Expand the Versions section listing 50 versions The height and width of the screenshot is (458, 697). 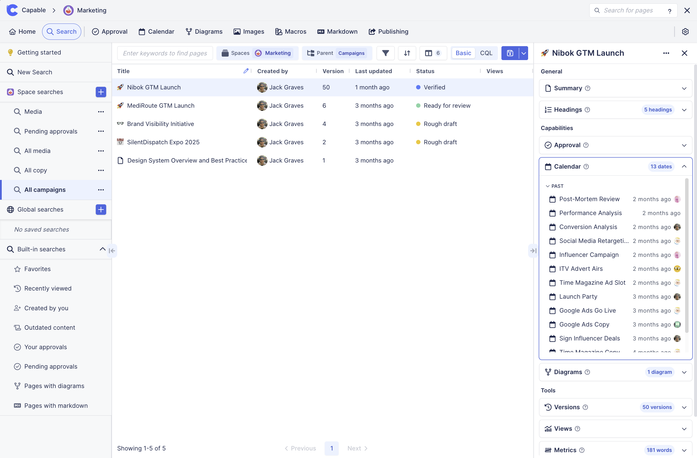(x=684, y=407)
